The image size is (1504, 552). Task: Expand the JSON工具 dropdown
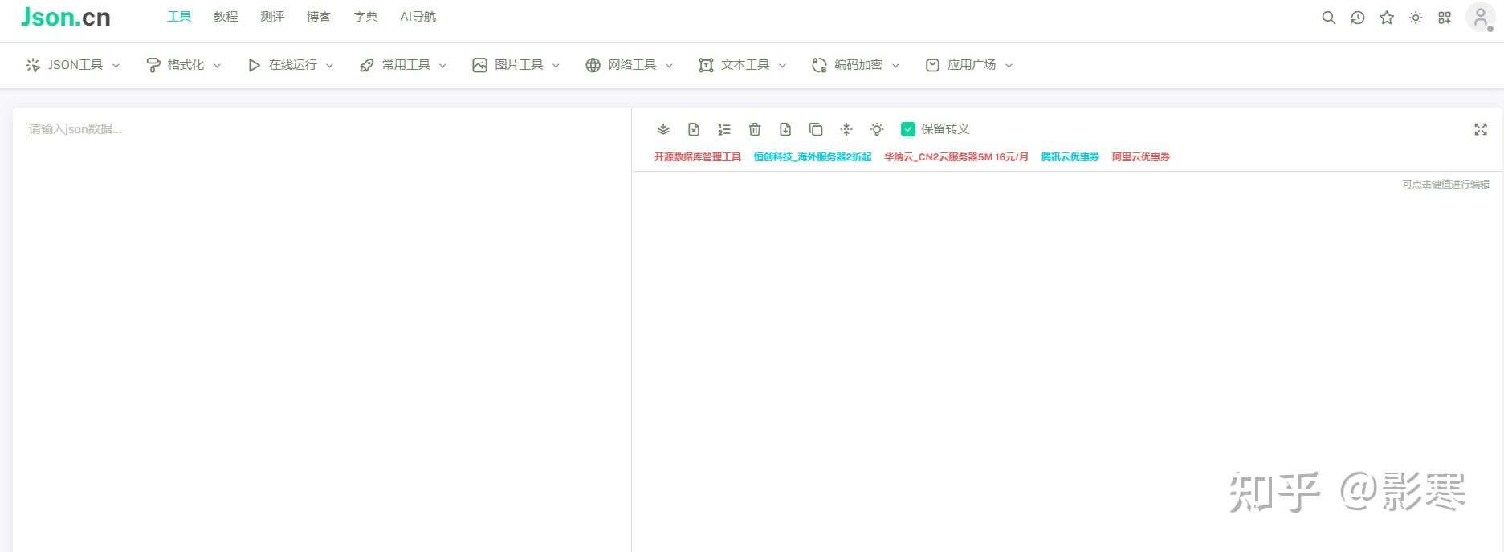(73, 65)
